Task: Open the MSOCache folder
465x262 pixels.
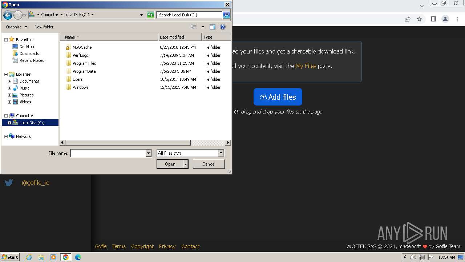Action: 82,47
